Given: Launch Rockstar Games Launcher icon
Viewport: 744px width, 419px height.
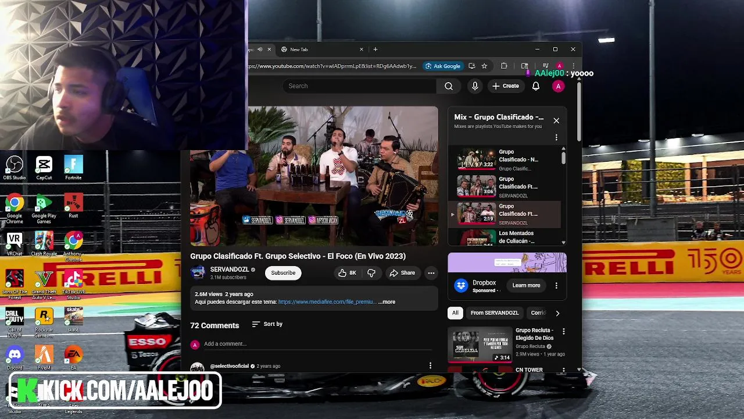Looking at the screenshot, I should (44, 323).
